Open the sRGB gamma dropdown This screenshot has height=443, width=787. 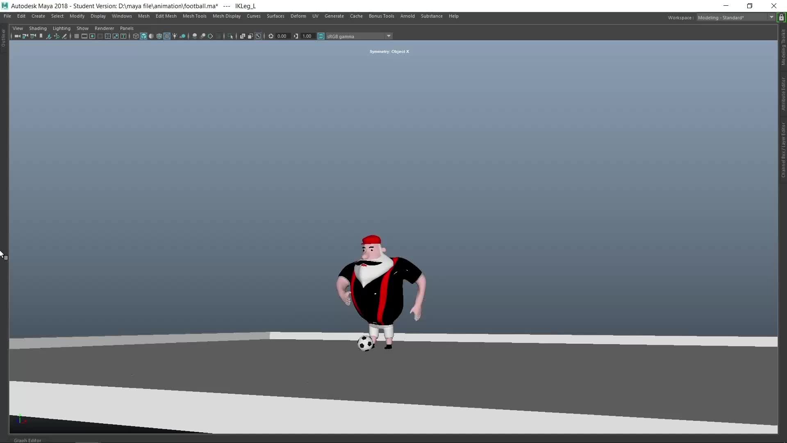389,36
